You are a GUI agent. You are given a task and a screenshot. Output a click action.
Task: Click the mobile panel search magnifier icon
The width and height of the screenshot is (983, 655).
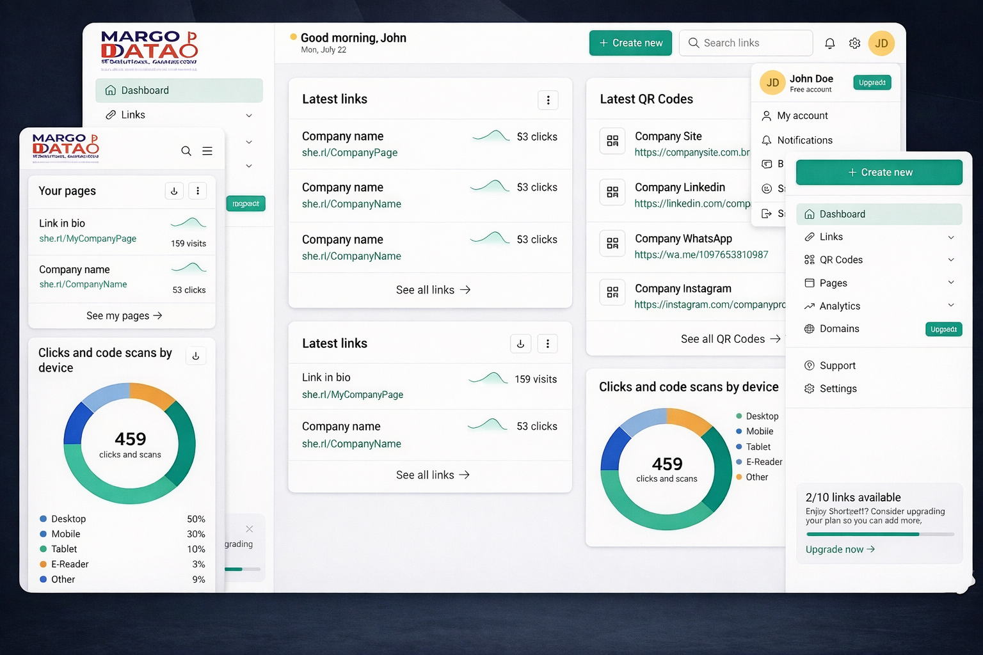(x=186, y=151)
